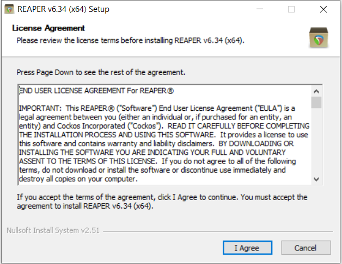
Task: Click the Press Page Down instruction text
Action: click(101, 72)
